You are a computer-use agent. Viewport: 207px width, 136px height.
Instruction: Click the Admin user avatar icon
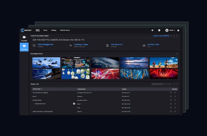[167, 30]
